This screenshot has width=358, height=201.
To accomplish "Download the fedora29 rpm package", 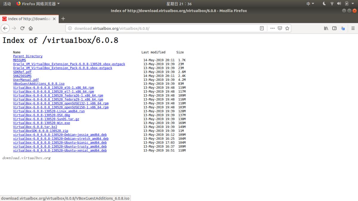I will tap(58, 99).
